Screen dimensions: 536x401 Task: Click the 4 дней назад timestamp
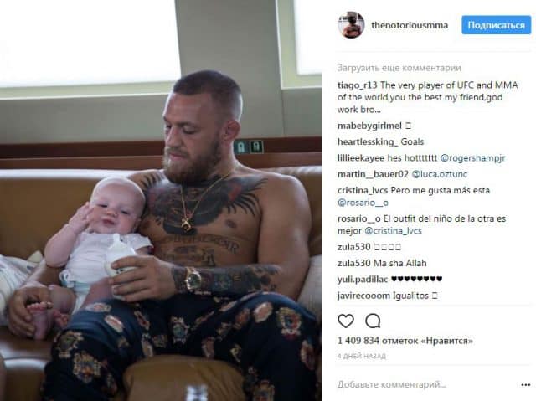point(361,356)
